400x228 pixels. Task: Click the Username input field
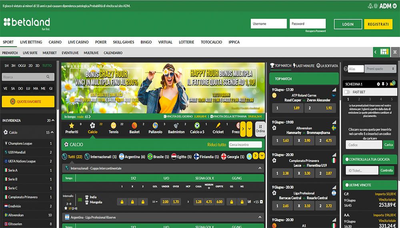click(269, 24)
